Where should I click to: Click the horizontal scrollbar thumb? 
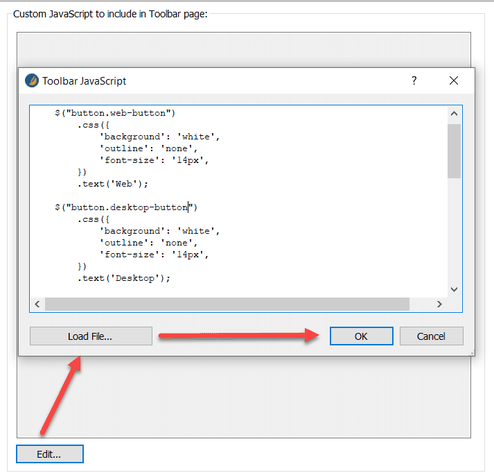(x=227, y=304)
